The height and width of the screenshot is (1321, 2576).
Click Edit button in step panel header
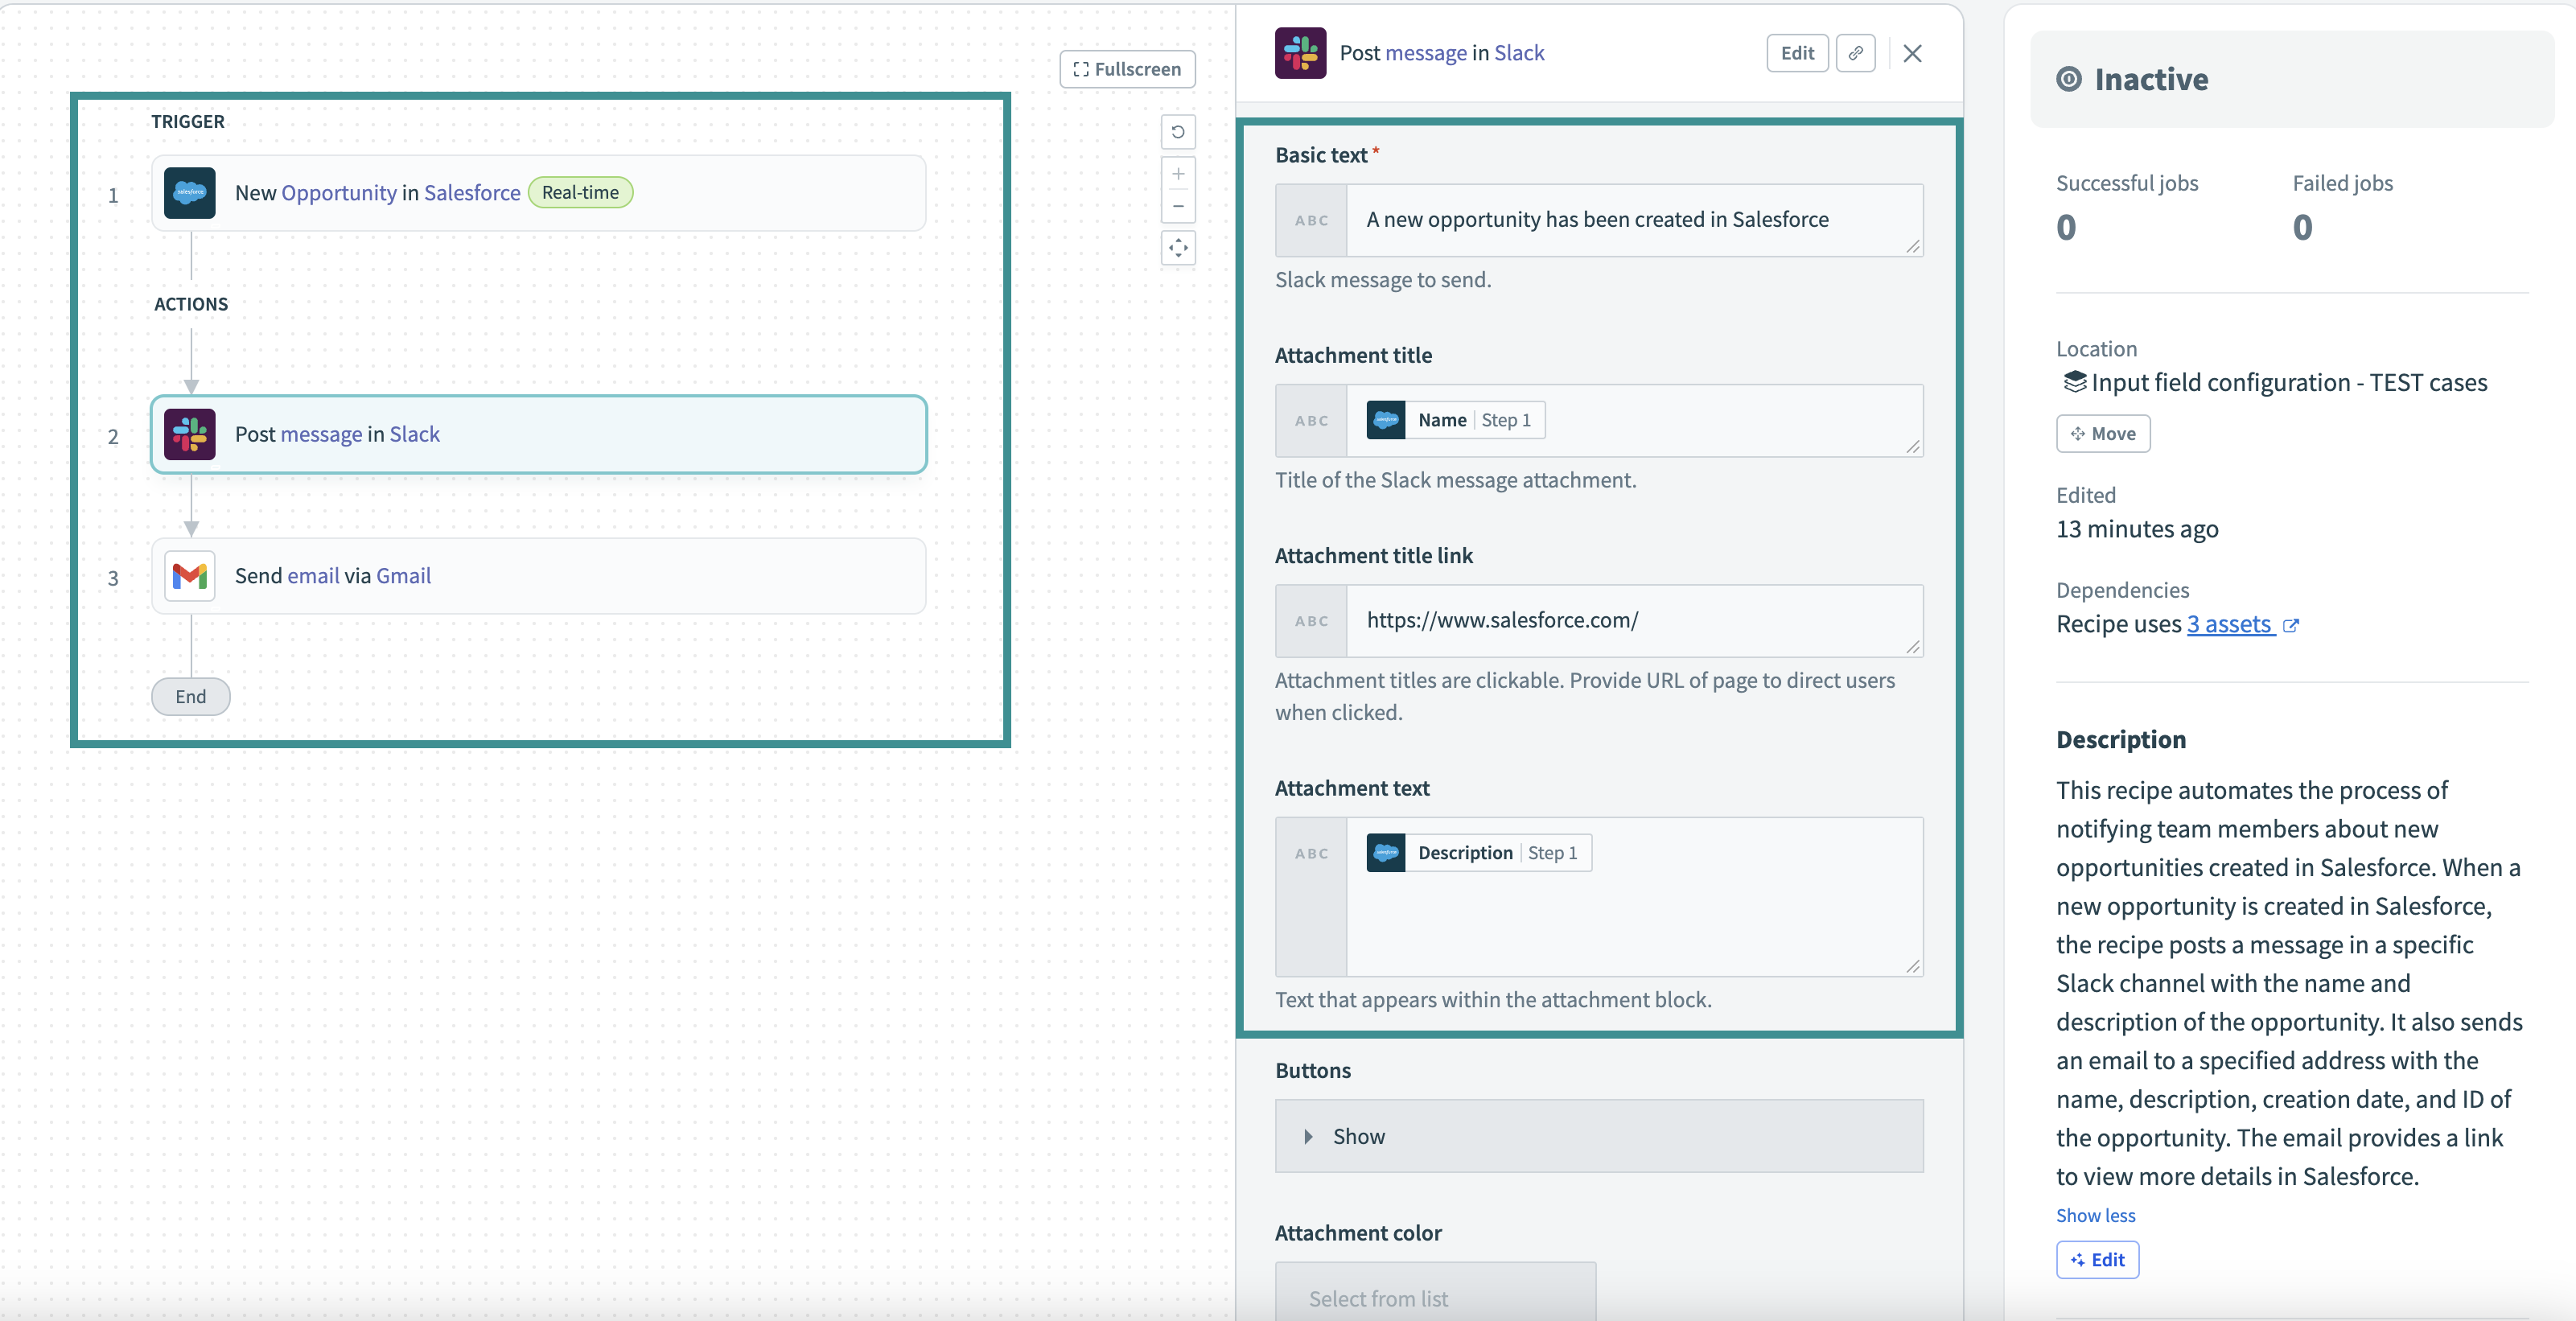[x=1797, y=53]
